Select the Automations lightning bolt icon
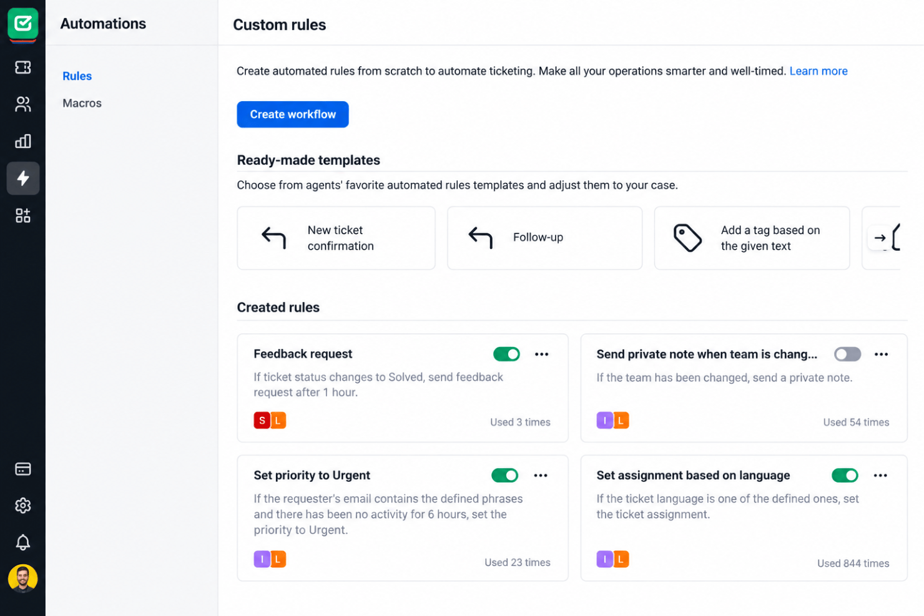 tap(22, 178)
